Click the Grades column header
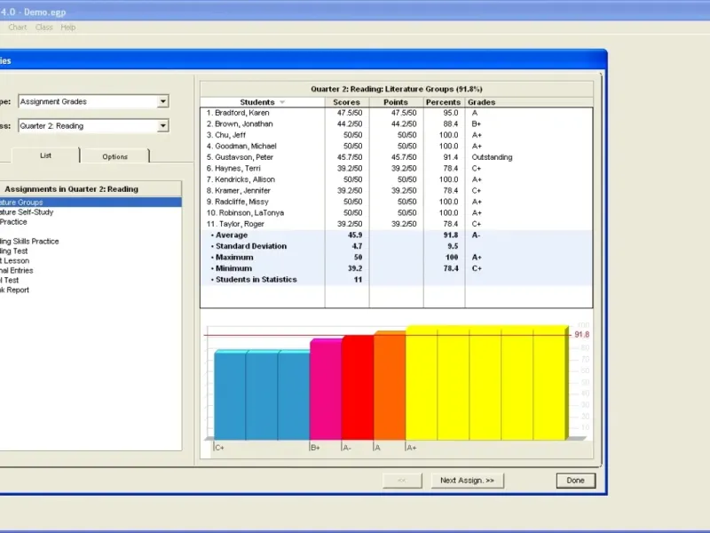 tap(482, 103)
